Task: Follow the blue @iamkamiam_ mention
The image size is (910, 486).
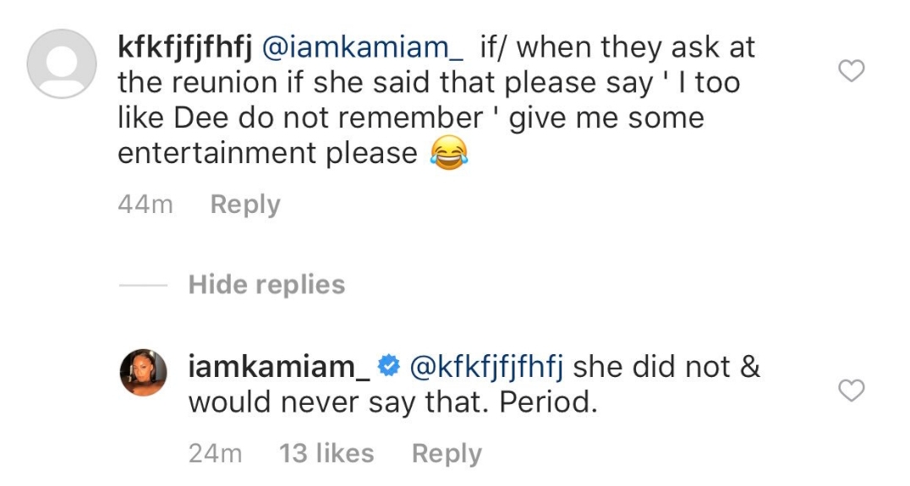Action: click(x=364, y=47)
